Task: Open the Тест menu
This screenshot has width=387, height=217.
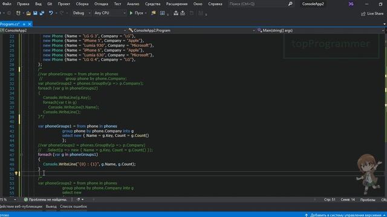Action: (117, 4)
